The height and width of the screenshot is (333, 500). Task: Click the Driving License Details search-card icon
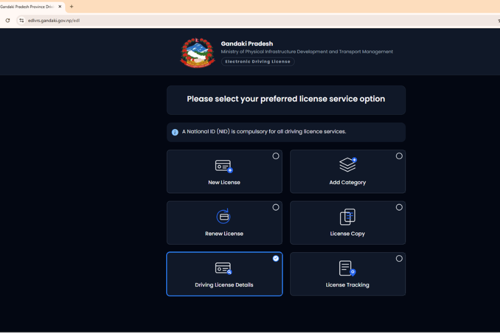click(x=224, y=268)
